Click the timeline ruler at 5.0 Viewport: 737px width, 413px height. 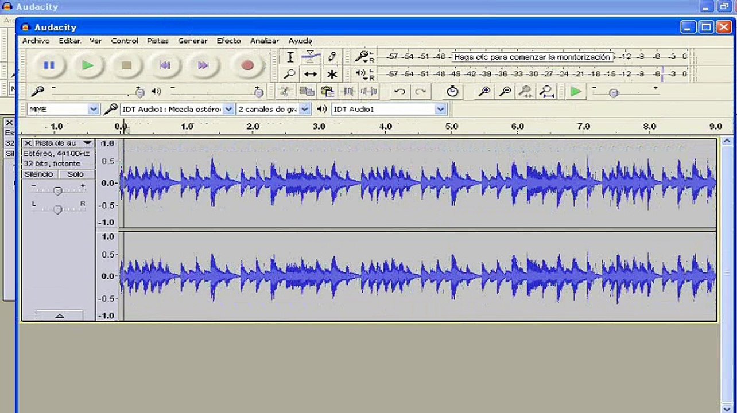coord(452,126)
